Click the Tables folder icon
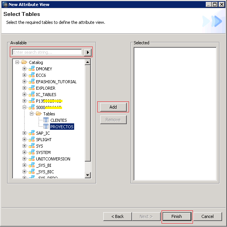This screenshot has height=227, width=227. pos(39,114)
